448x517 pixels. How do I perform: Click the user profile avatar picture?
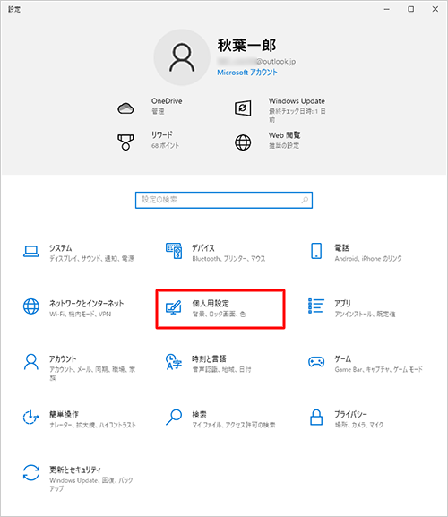click(182, 57)
